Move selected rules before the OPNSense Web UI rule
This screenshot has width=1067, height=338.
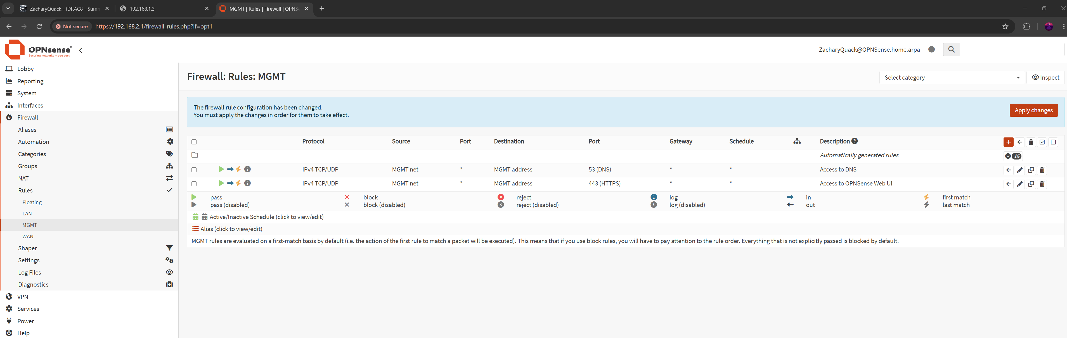click(x=1009, y=184)
